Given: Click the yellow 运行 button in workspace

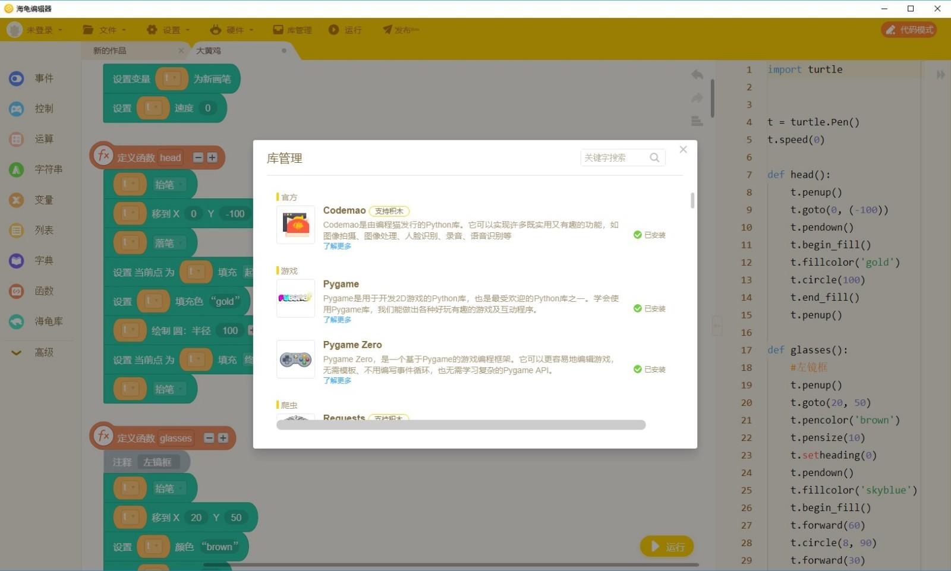Looking at the screenshot, I should (x=667, y=546).
